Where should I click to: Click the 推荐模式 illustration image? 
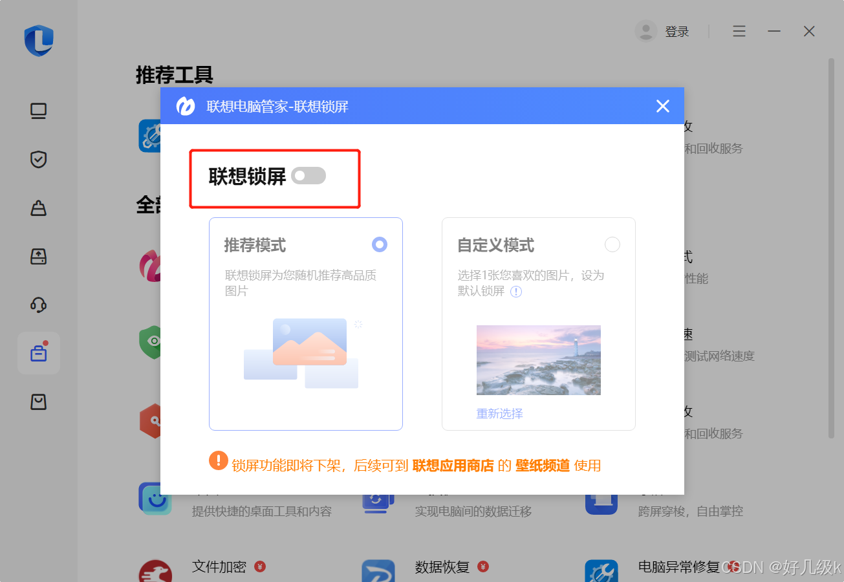point(301,352)
